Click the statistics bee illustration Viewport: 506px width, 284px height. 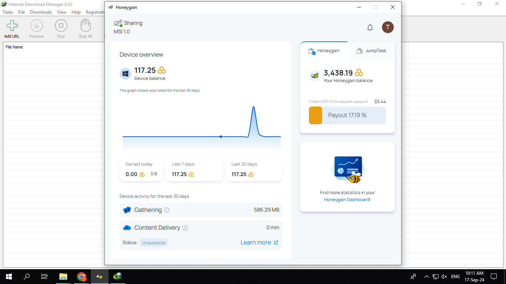[348, 170]
